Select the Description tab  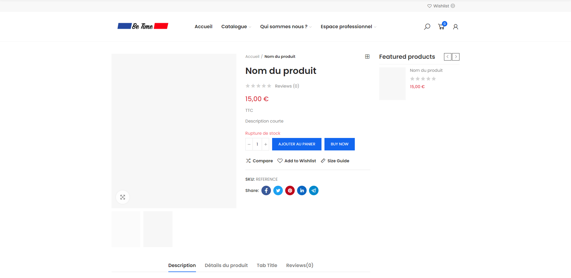pos(182,265)
